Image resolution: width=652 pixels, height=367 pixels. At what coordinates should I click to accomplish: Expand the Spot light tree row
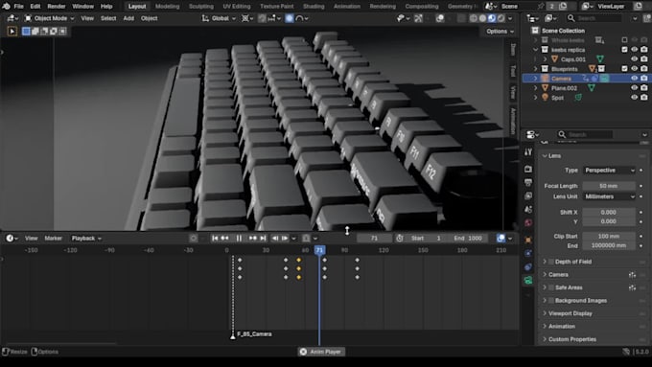point(536,97)
